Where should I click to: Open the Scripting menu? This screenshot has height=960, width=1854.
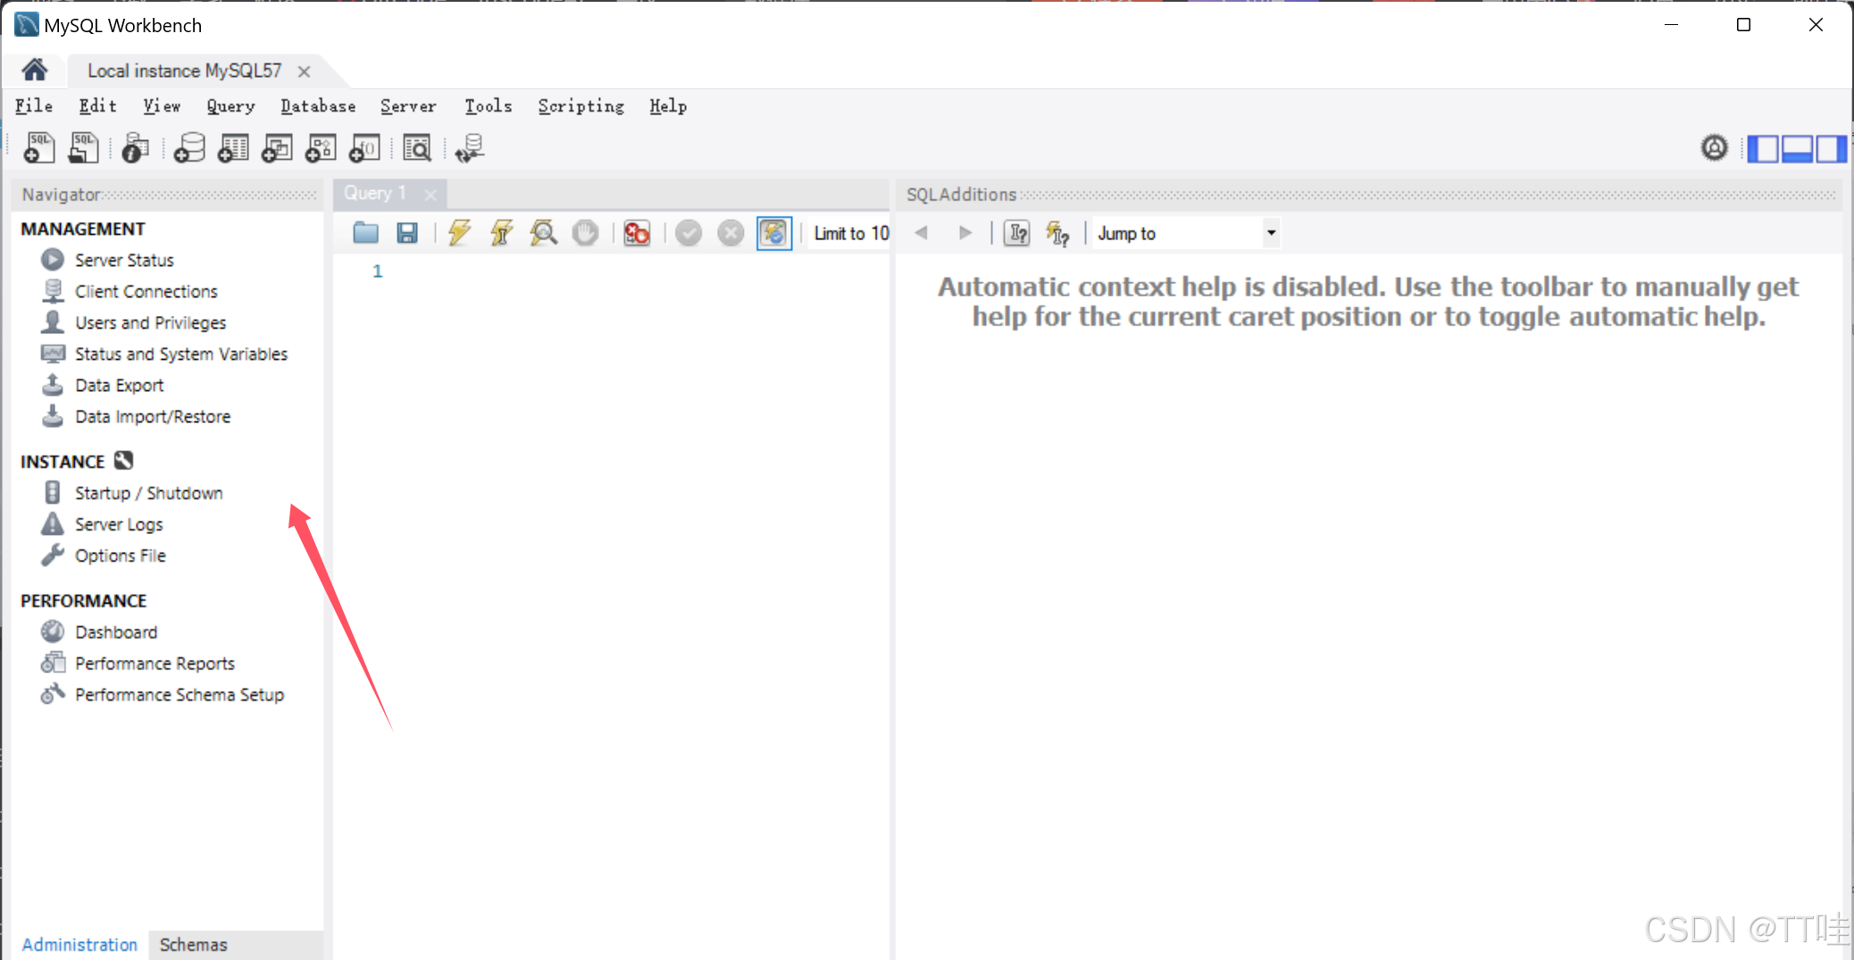click(580, 106)
